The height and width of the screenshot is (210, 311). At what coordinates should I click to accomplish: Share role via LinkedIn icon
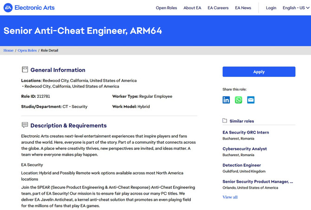[x=226, y=100]
